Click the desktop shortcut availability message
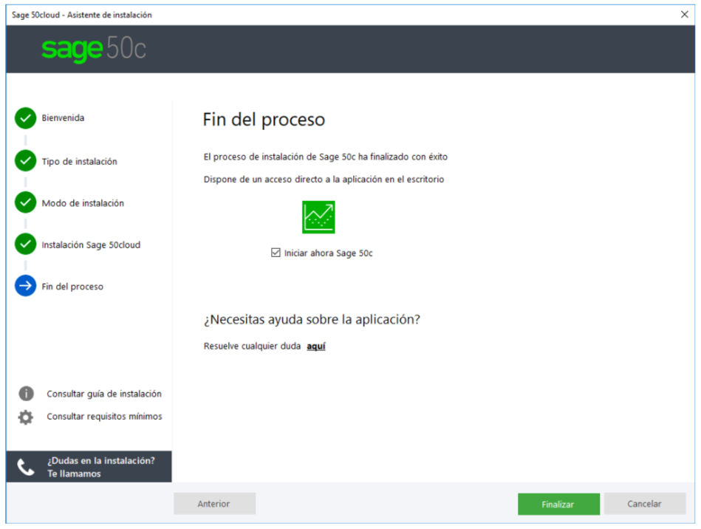This screenshot has height=529, width=701. (x=324, y=180)
